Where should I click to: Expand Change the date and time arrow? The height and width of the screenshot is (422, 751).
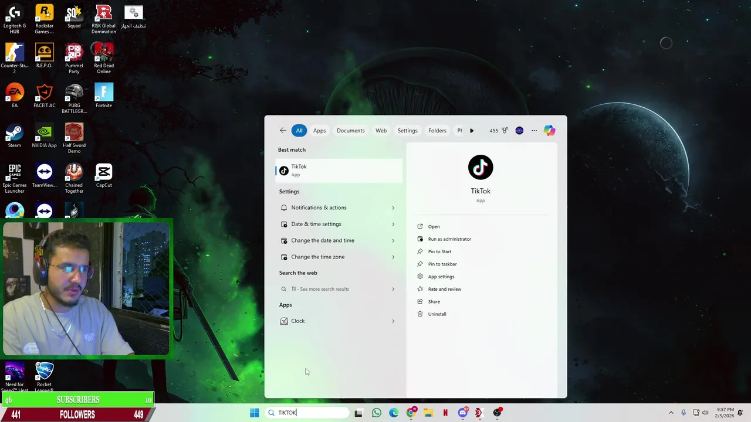point(393,240)
